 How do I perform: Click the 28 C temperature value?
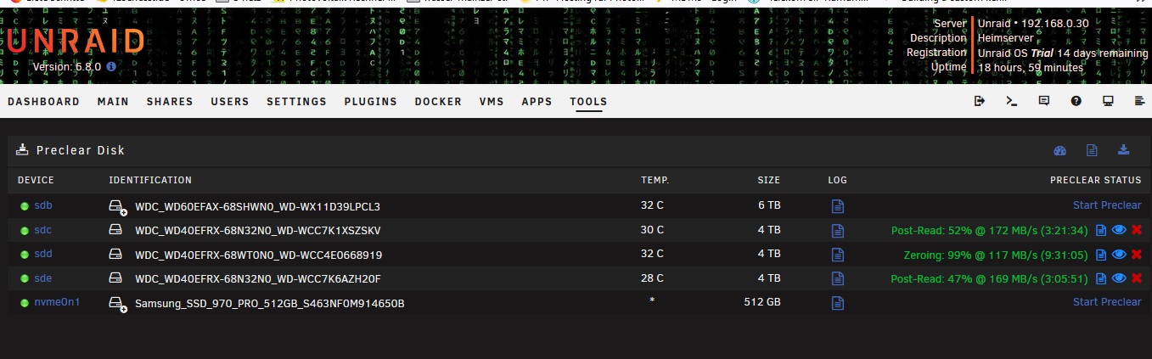click(x=652, y=278)
